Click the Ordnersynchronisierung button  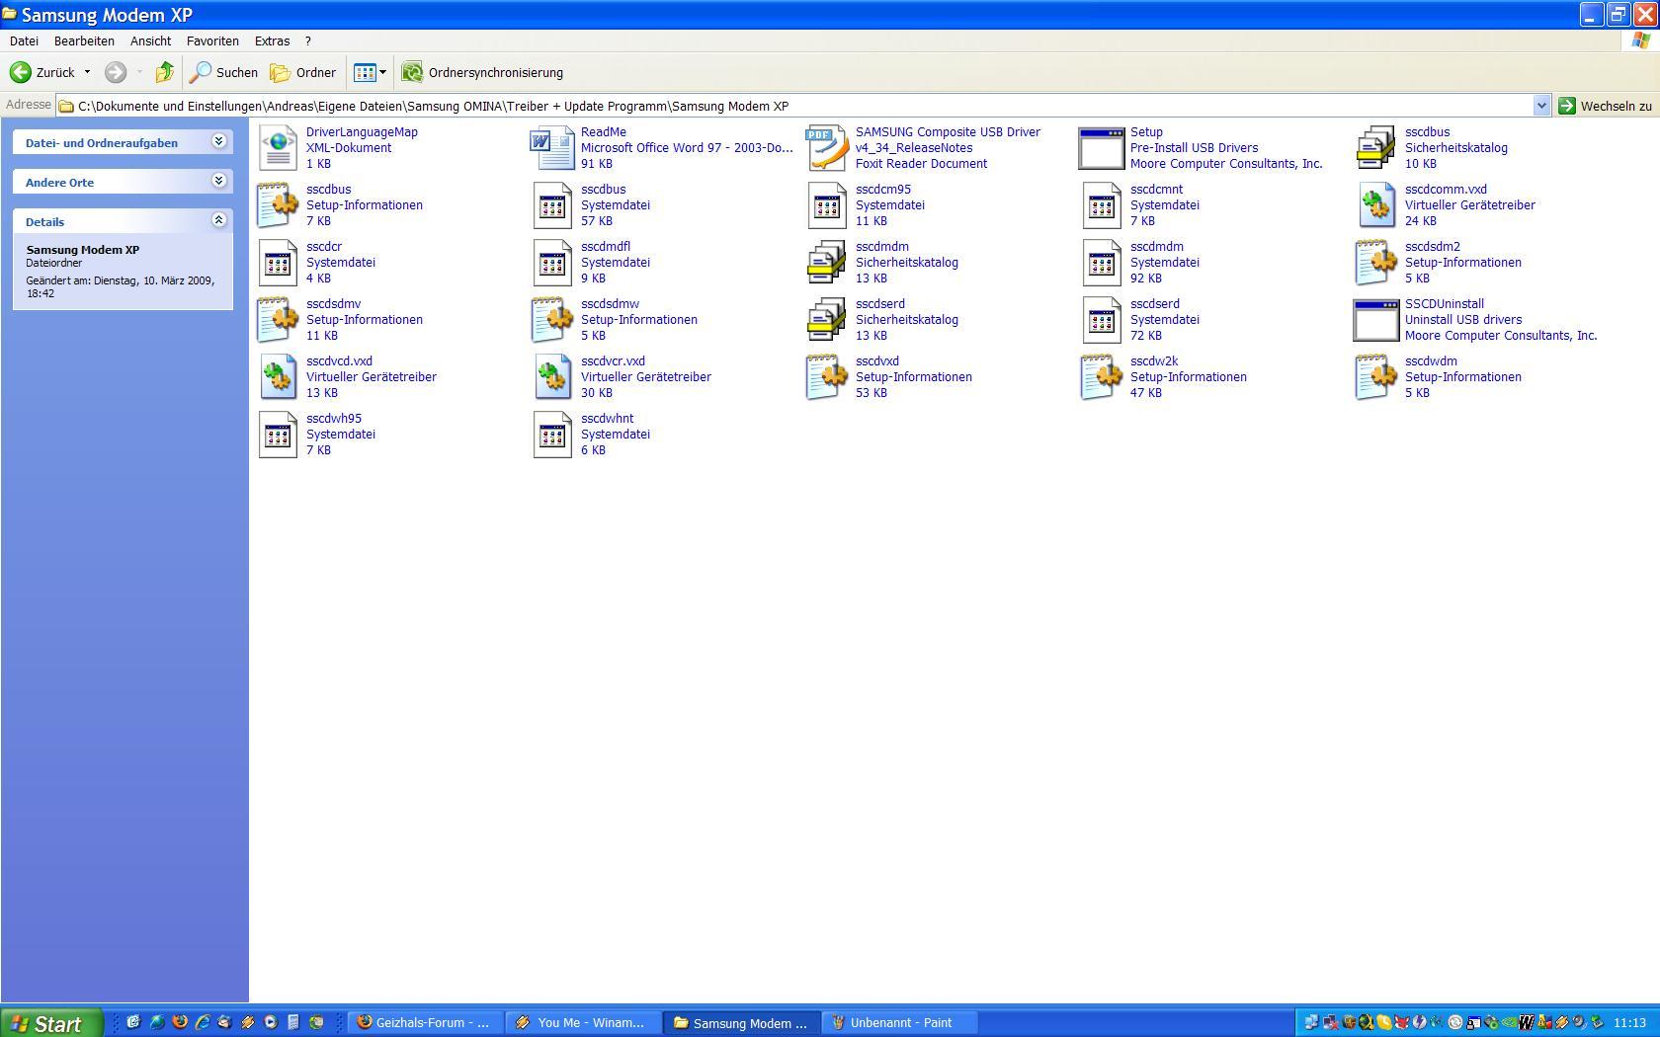(482, 72)
